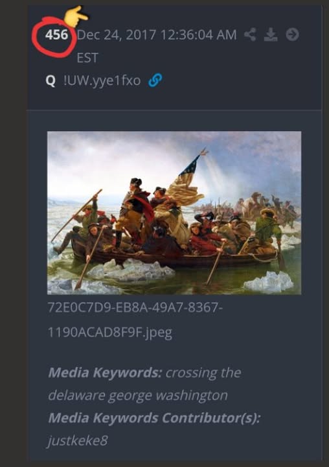
Task: Click the EST timezone text
Action: click(87, 58)
